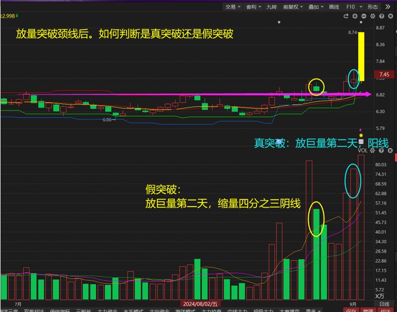The width and height of the screenshot is (397, 312).
Task: Open VOL panel settings gear
Action: tap(372, 150)
